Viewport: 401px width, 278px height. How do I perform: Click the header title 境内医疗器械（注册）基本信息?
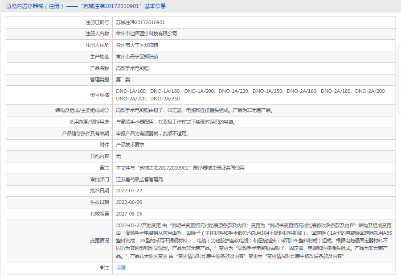click(x=89, y=6)
